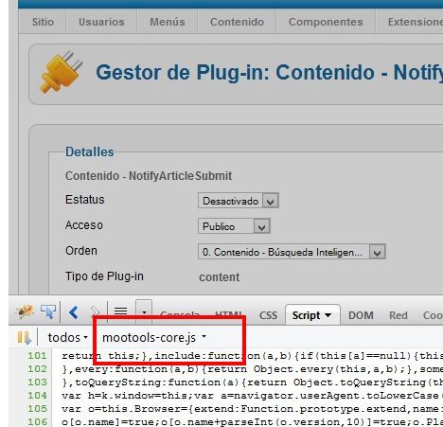Open the Menús menu
Viewport: 443px width, 427px height.
pyautogui.click(x=168, y=22)
